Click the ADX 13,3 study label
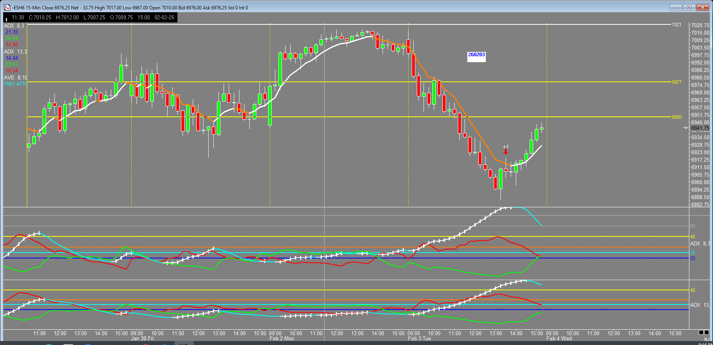Viewport: 713px width, 345px height. pyautogui.click(x=15, y=52)
